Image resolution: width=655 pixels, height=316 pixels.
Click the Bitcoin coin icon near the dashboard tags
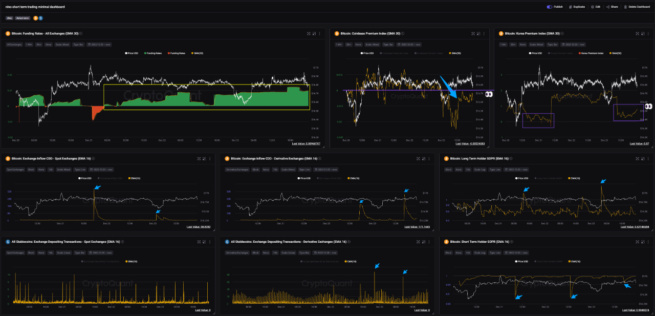[x=35, y=18]
